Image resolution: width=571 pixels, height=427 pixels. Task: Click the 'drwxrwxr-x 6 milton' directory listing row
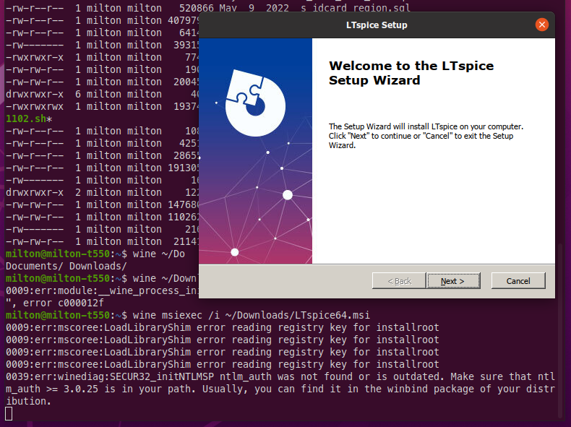point(102,94)
